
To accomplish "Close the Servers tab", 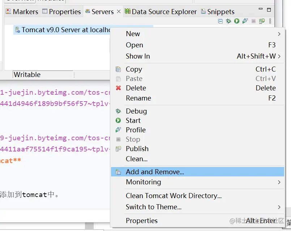I will pyautogui.click(x=119, y=12).
